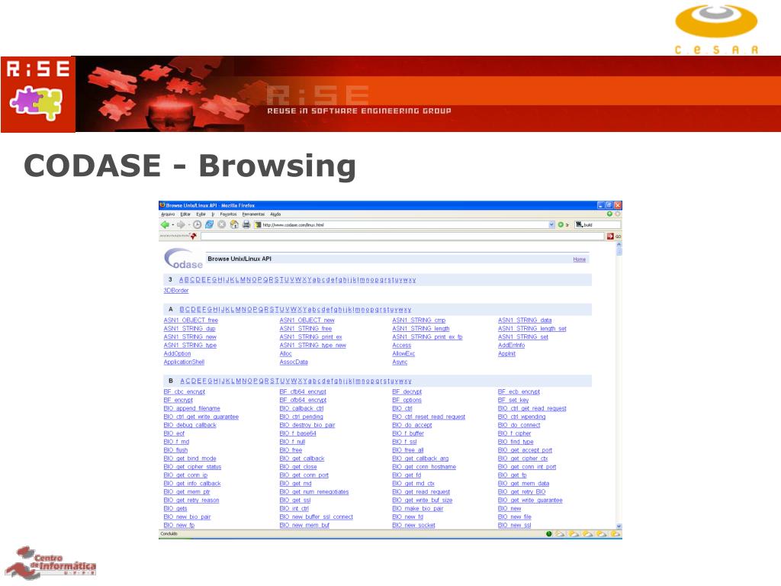Open the BIO_new_socket link
Image resolution: width=781 pixels, height=586 pixels.
click(413, 526)
